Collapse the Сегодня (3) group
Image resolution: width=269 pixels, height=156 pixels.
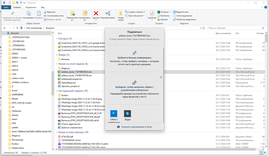[56, 39]
